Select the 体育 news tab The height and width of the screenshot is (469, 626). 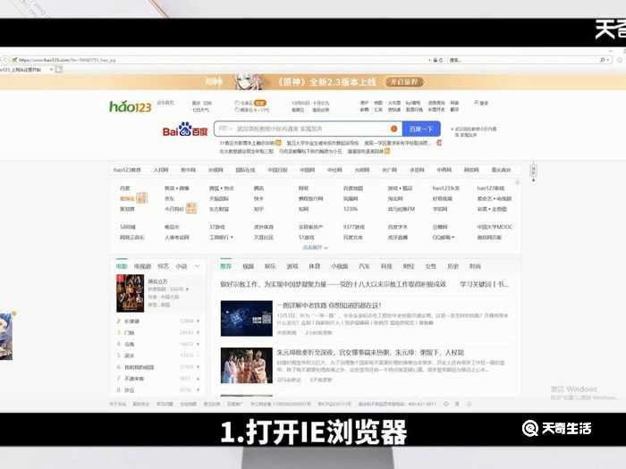point(314,266)
